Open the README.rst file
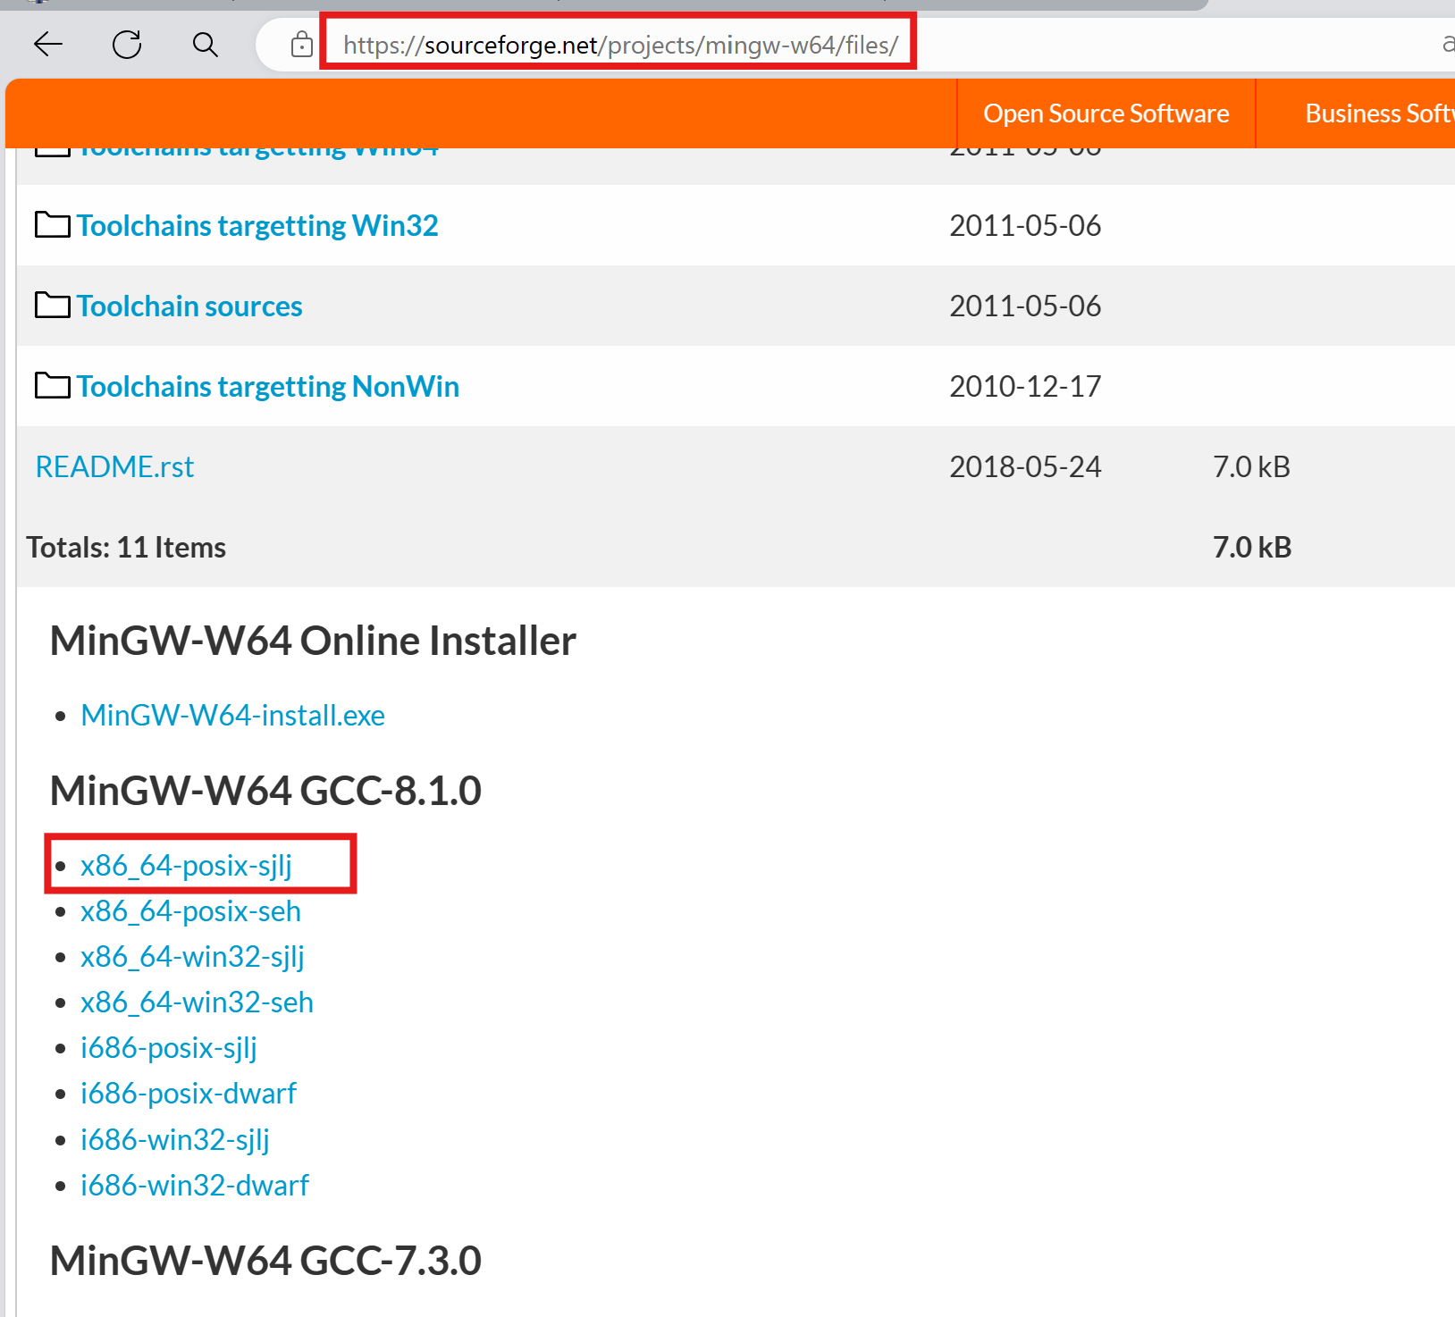Viewport: 1455px width, 1317px height. coord(114,466)
